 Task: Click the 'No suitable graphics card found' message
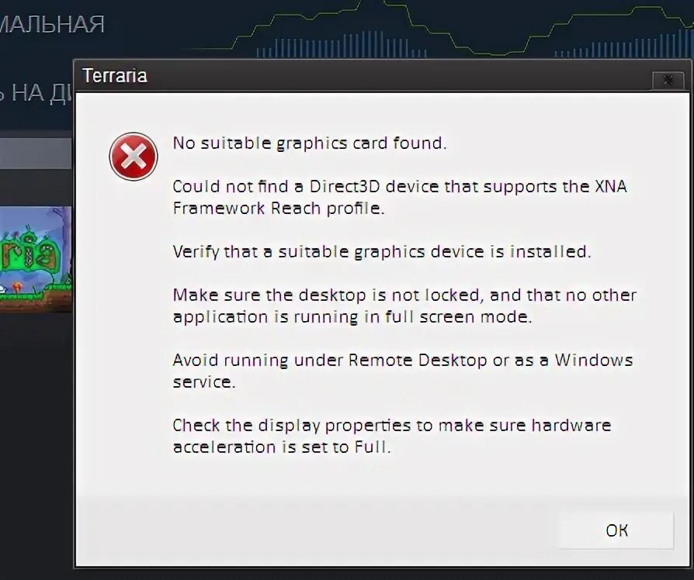[310, 143]
